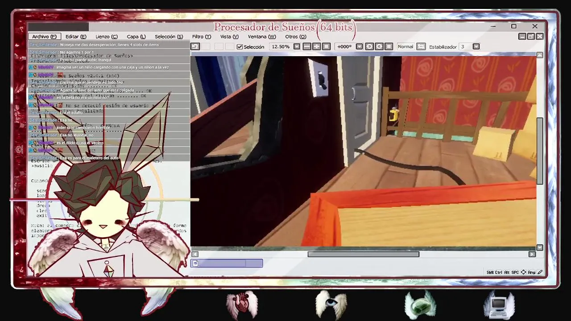Click the vertical scrollbar down arrow

point(540,247)
